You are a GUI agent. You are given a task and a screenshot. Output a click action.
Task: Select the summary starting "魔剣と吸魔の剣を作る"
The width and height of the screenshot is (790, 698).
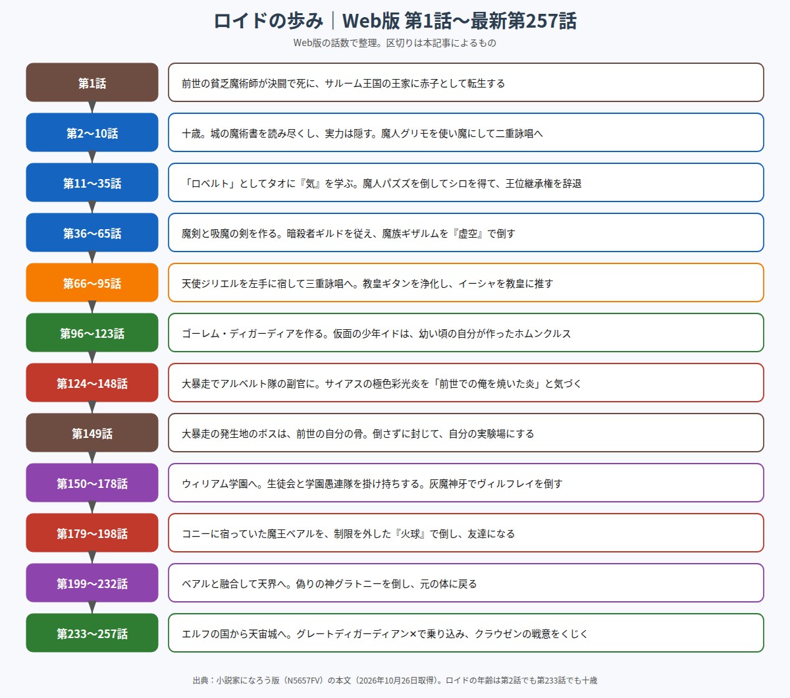coord(466,233)
